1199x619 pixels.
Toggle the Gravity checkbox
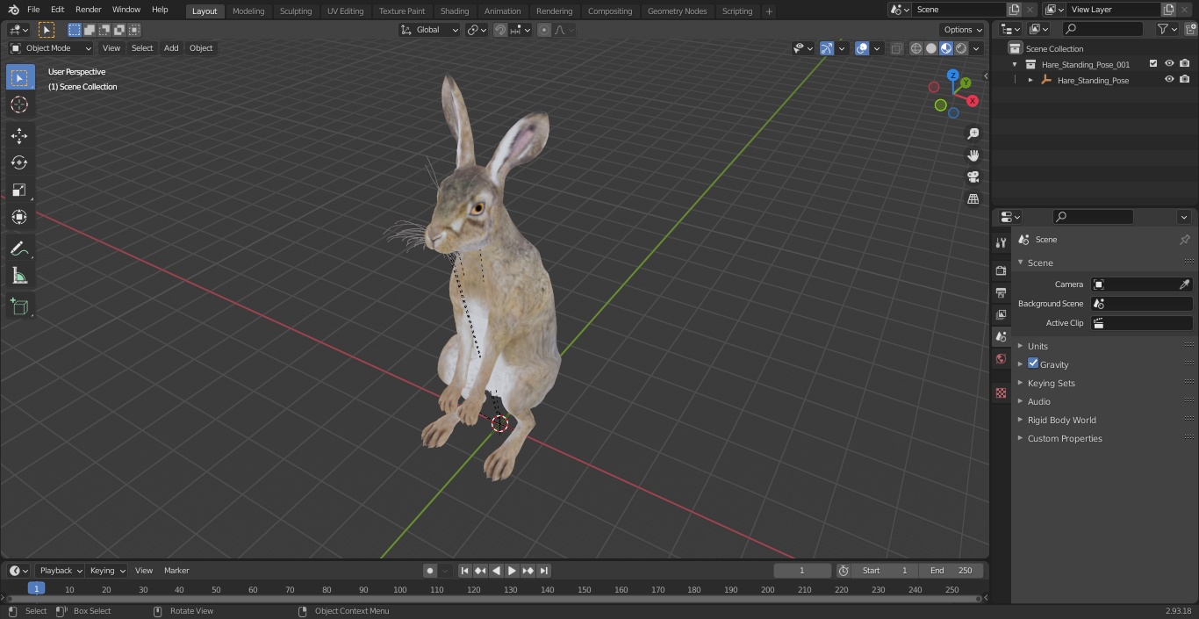click(x=1033, y=363)
